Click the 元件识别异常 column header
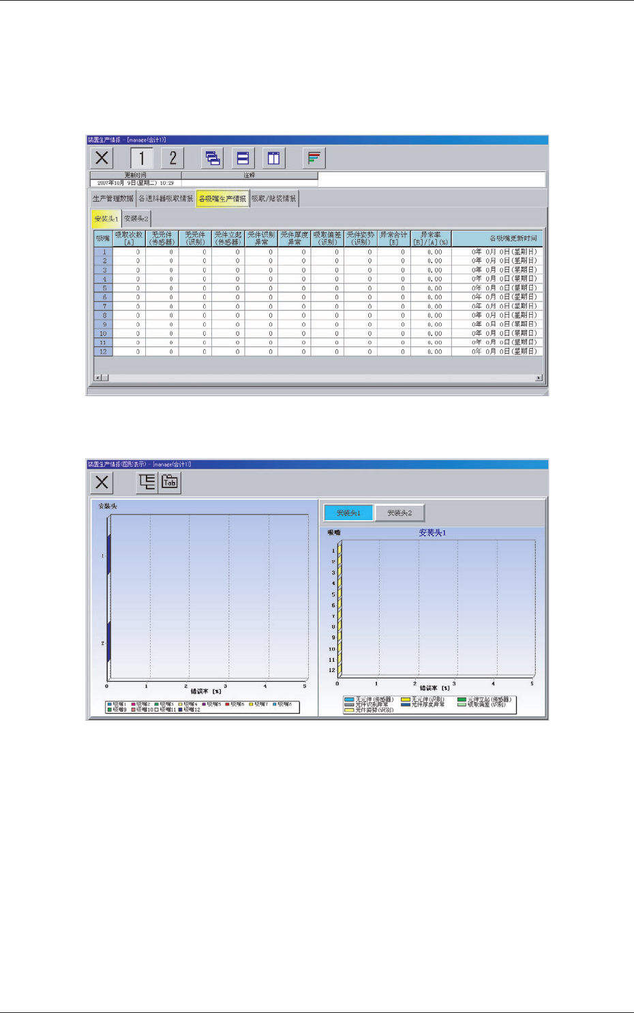The width and height of the screenshot is (634, 1013). (261, 238)
